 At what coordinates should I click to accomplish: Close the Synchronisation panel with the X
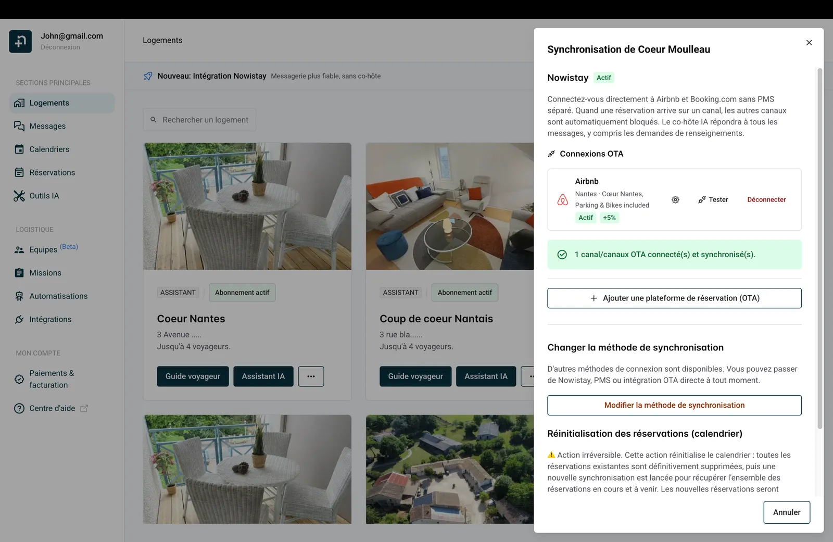(x=809, y=43)
